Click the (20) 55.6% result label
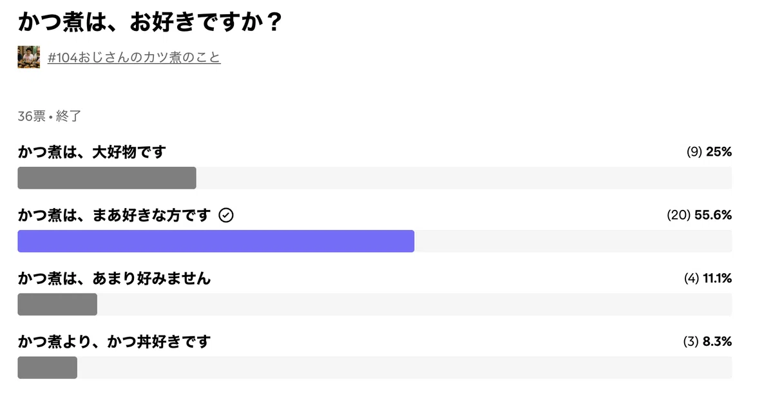This screenshot has height=407, width=773. [x=700, y=215]
